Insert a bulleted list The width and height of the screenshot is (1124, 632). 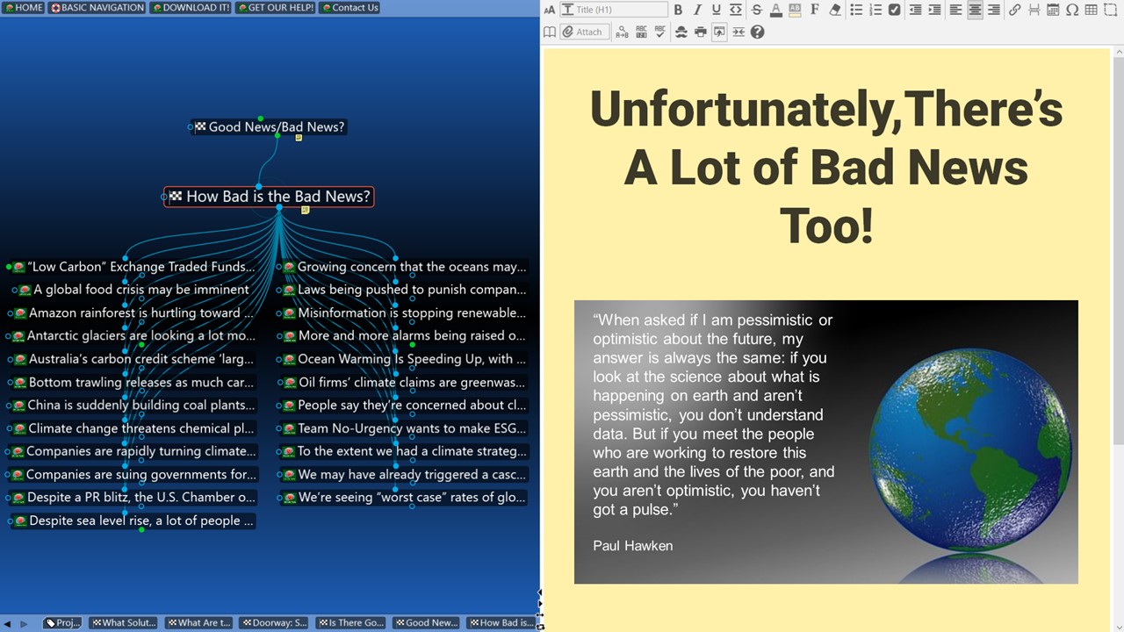(x=856, y=10)
